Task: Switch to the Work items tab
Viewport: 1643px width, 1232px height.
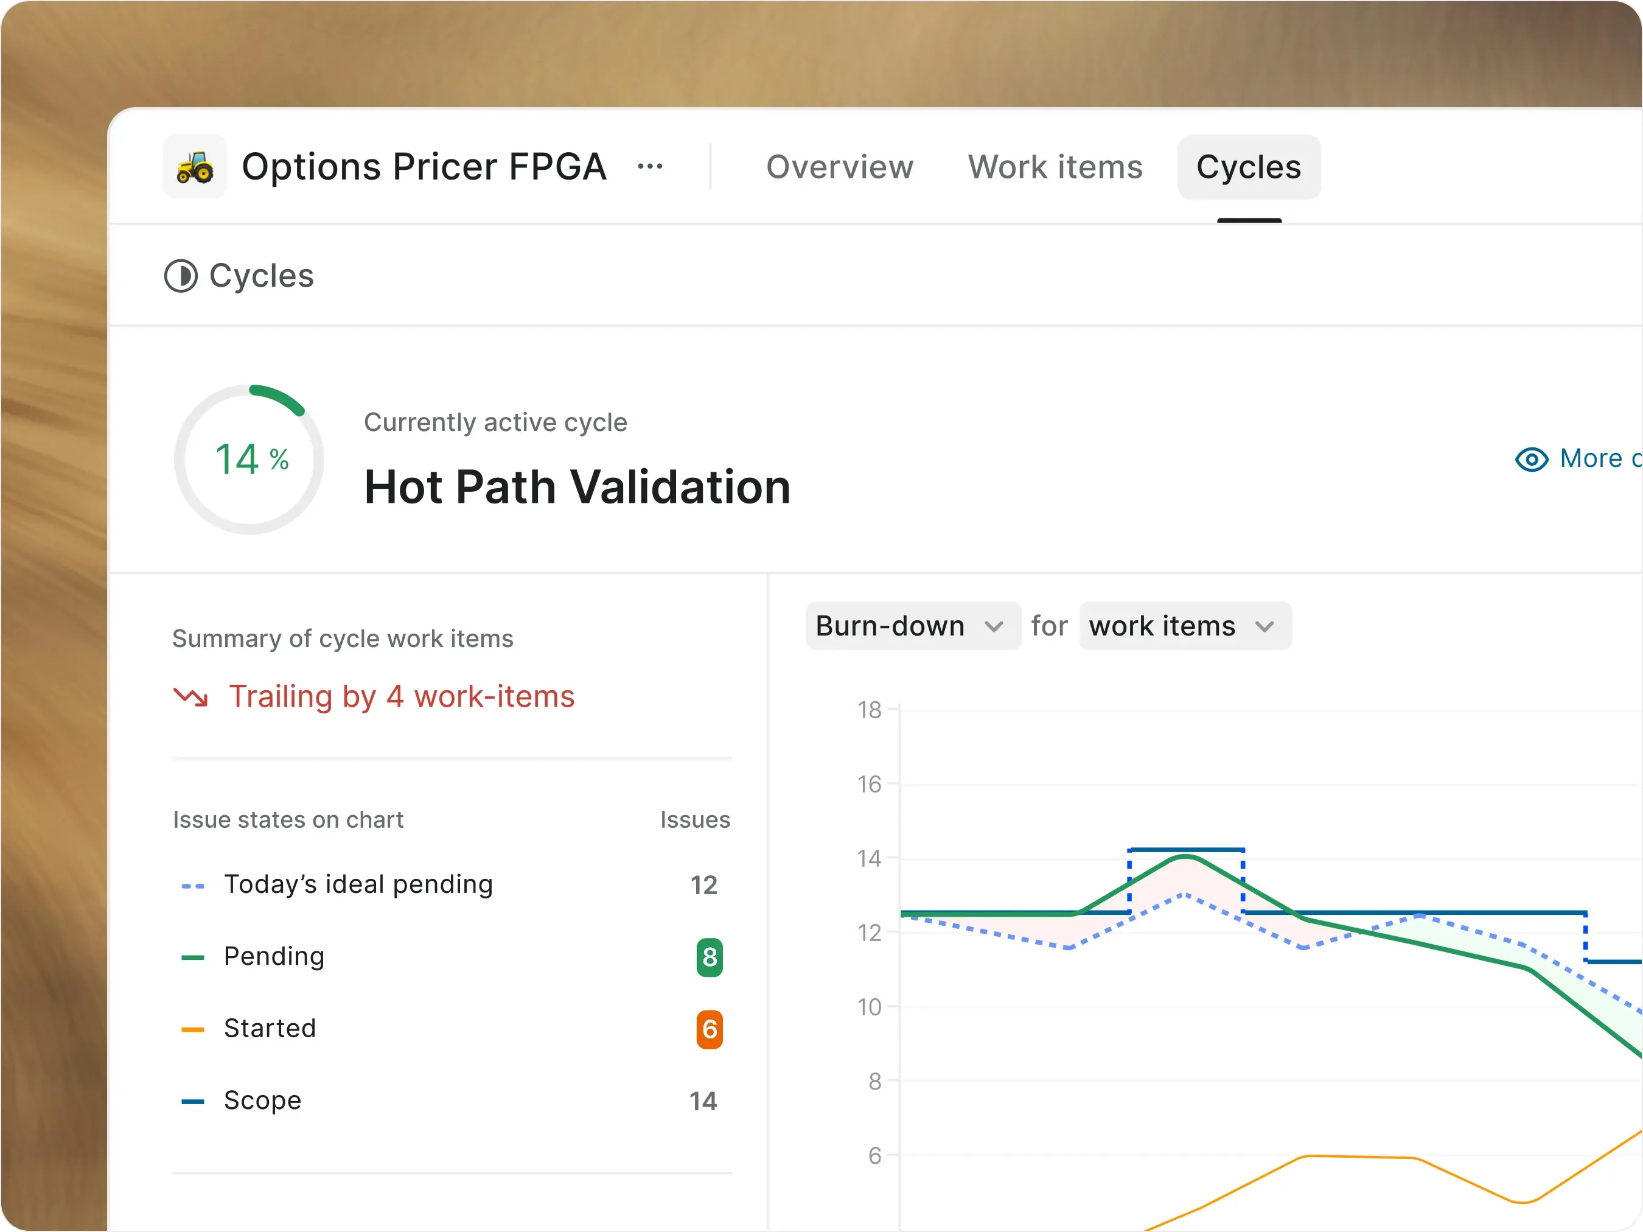Action: 1055,166
